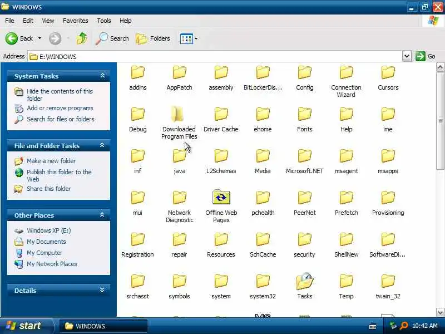This screenshot has width=445, height=334.
Task: Select the security folder
Action: (304, 245)
